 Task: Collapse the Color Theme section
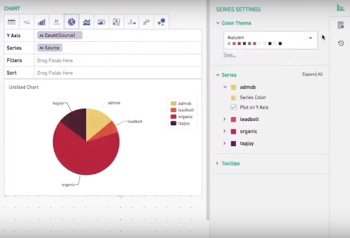pos(218,23)
